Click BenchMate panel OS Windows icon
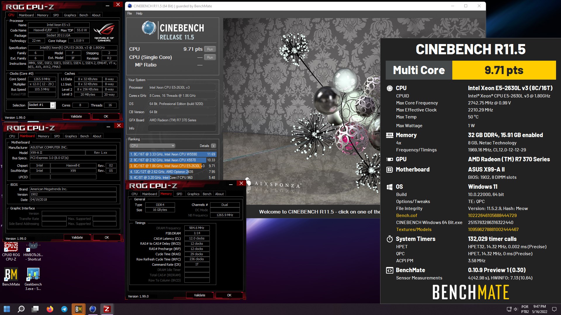The image size is (561, 315). pyautogui.click(x=389, y=187)
